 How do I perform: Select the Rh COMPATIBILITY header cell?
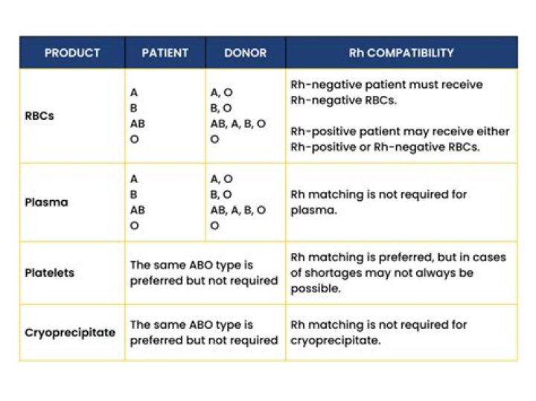tap(401, 53)
